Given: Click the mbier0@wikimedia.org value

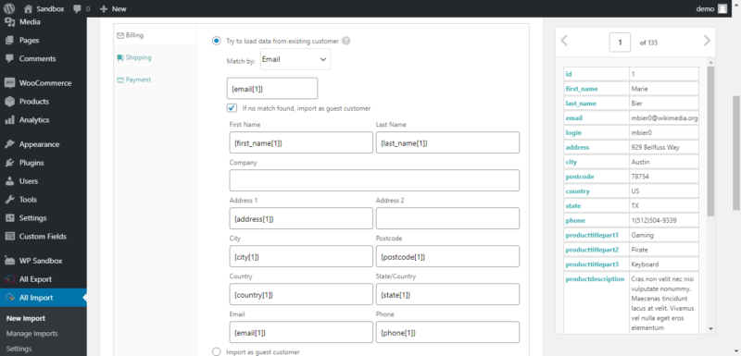Looking at the screenshot, I should click(x=664, y=117).
